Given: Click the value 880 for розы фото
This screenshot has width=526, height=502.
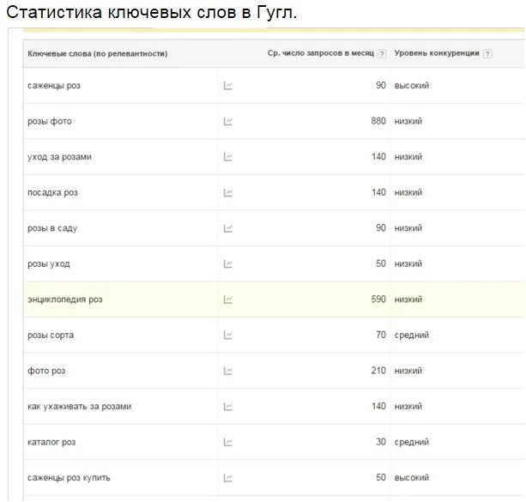Looking at the screenshot, I should 378,121.
